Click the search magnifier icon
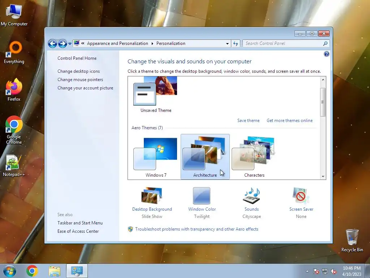Viewport: 370px width, 278px height. point(325,43)
